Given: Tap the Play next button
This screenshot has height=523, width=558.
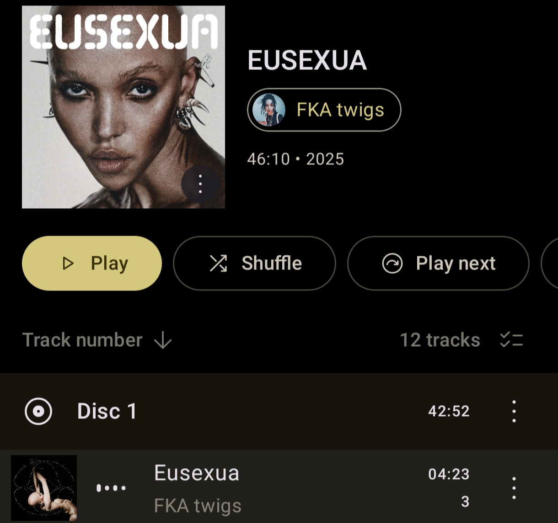Looking at the screenshot, I should [x=438, y=263].
